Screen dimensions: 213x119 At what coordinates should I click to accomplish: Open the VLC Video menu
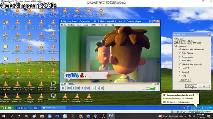[86, 25]
